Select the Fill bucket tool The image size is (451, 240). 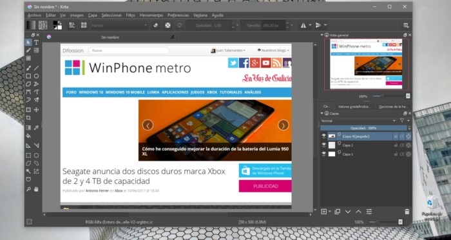click(x=28, y=135)
